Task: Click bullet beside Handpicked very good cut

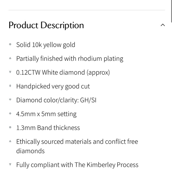Action: (10, 86)
